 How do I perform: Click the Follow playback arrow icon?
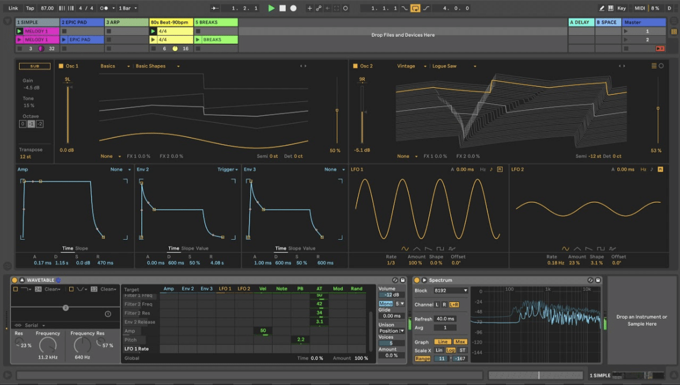215,8
